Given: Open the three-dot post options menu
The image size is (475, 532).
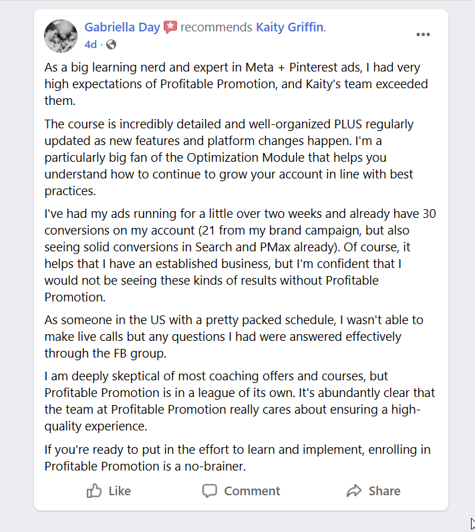Looking at the screenshot, I should tap(423, 35).
